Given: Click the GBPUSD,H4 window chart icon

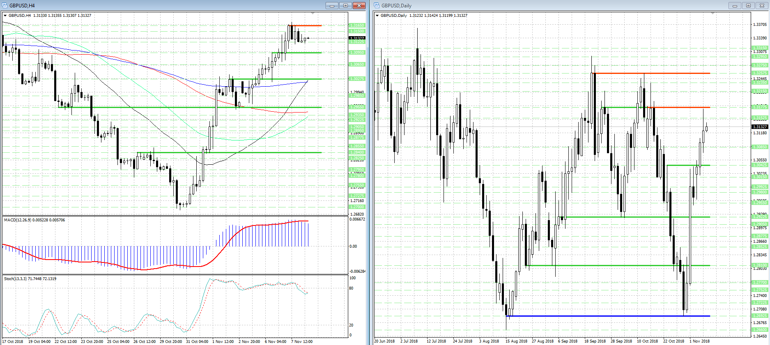Looking at the screenshot, I should (x=5, y=5).
